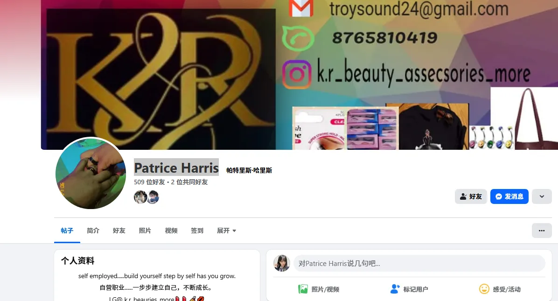
Task: Click the person icon on the 好友 button
Action: (x=464, y=196)
